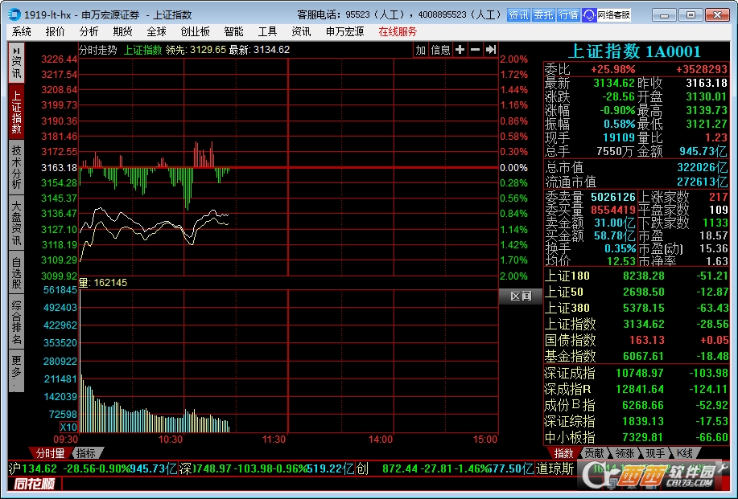Select the 上证指数 sidebar tab
The height and width of the screenshot is (499, 738).
[x=16, y=112]
